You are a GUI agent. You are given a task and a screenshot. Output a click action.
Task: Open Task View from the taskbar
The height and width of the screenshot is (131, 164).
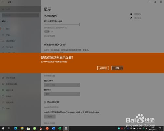(x=9, y=128)
